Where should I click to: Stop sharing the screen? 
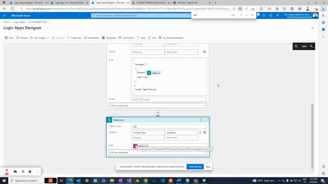click(x=195, y=167)
